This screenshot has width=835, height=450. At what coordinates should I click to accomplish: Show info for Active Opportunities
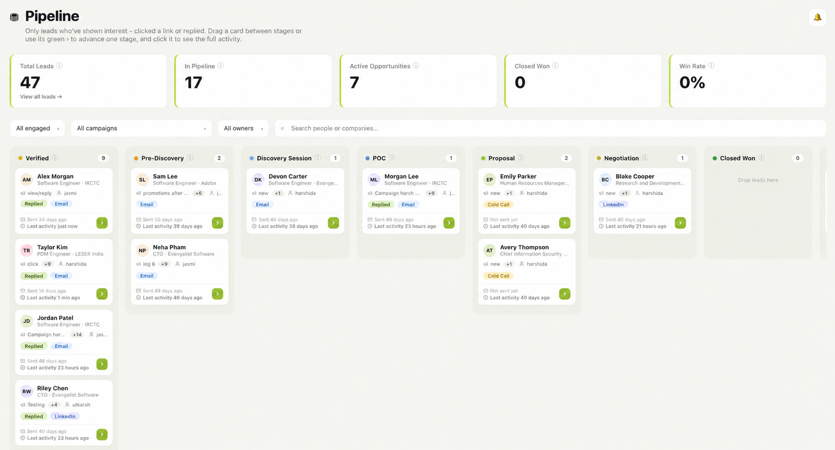(x=416, y=65)
